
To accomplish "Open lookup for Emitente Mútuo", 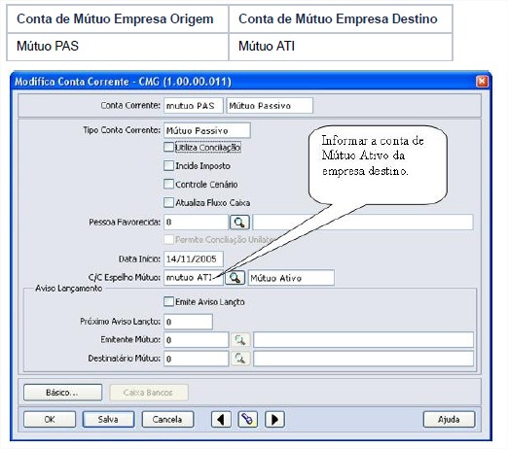I will [x=240, y=340].
